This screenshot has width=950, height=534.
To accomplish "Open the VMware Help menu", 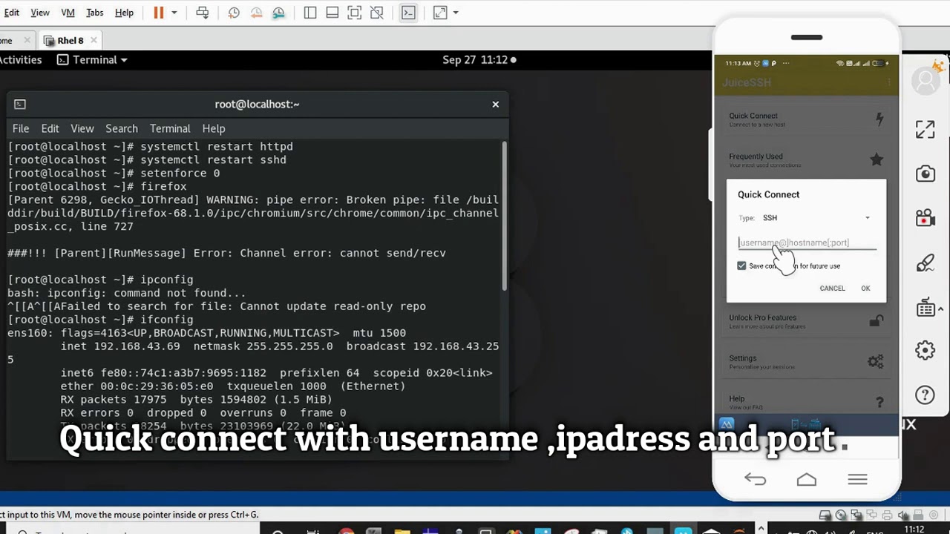I will (124, 13).
